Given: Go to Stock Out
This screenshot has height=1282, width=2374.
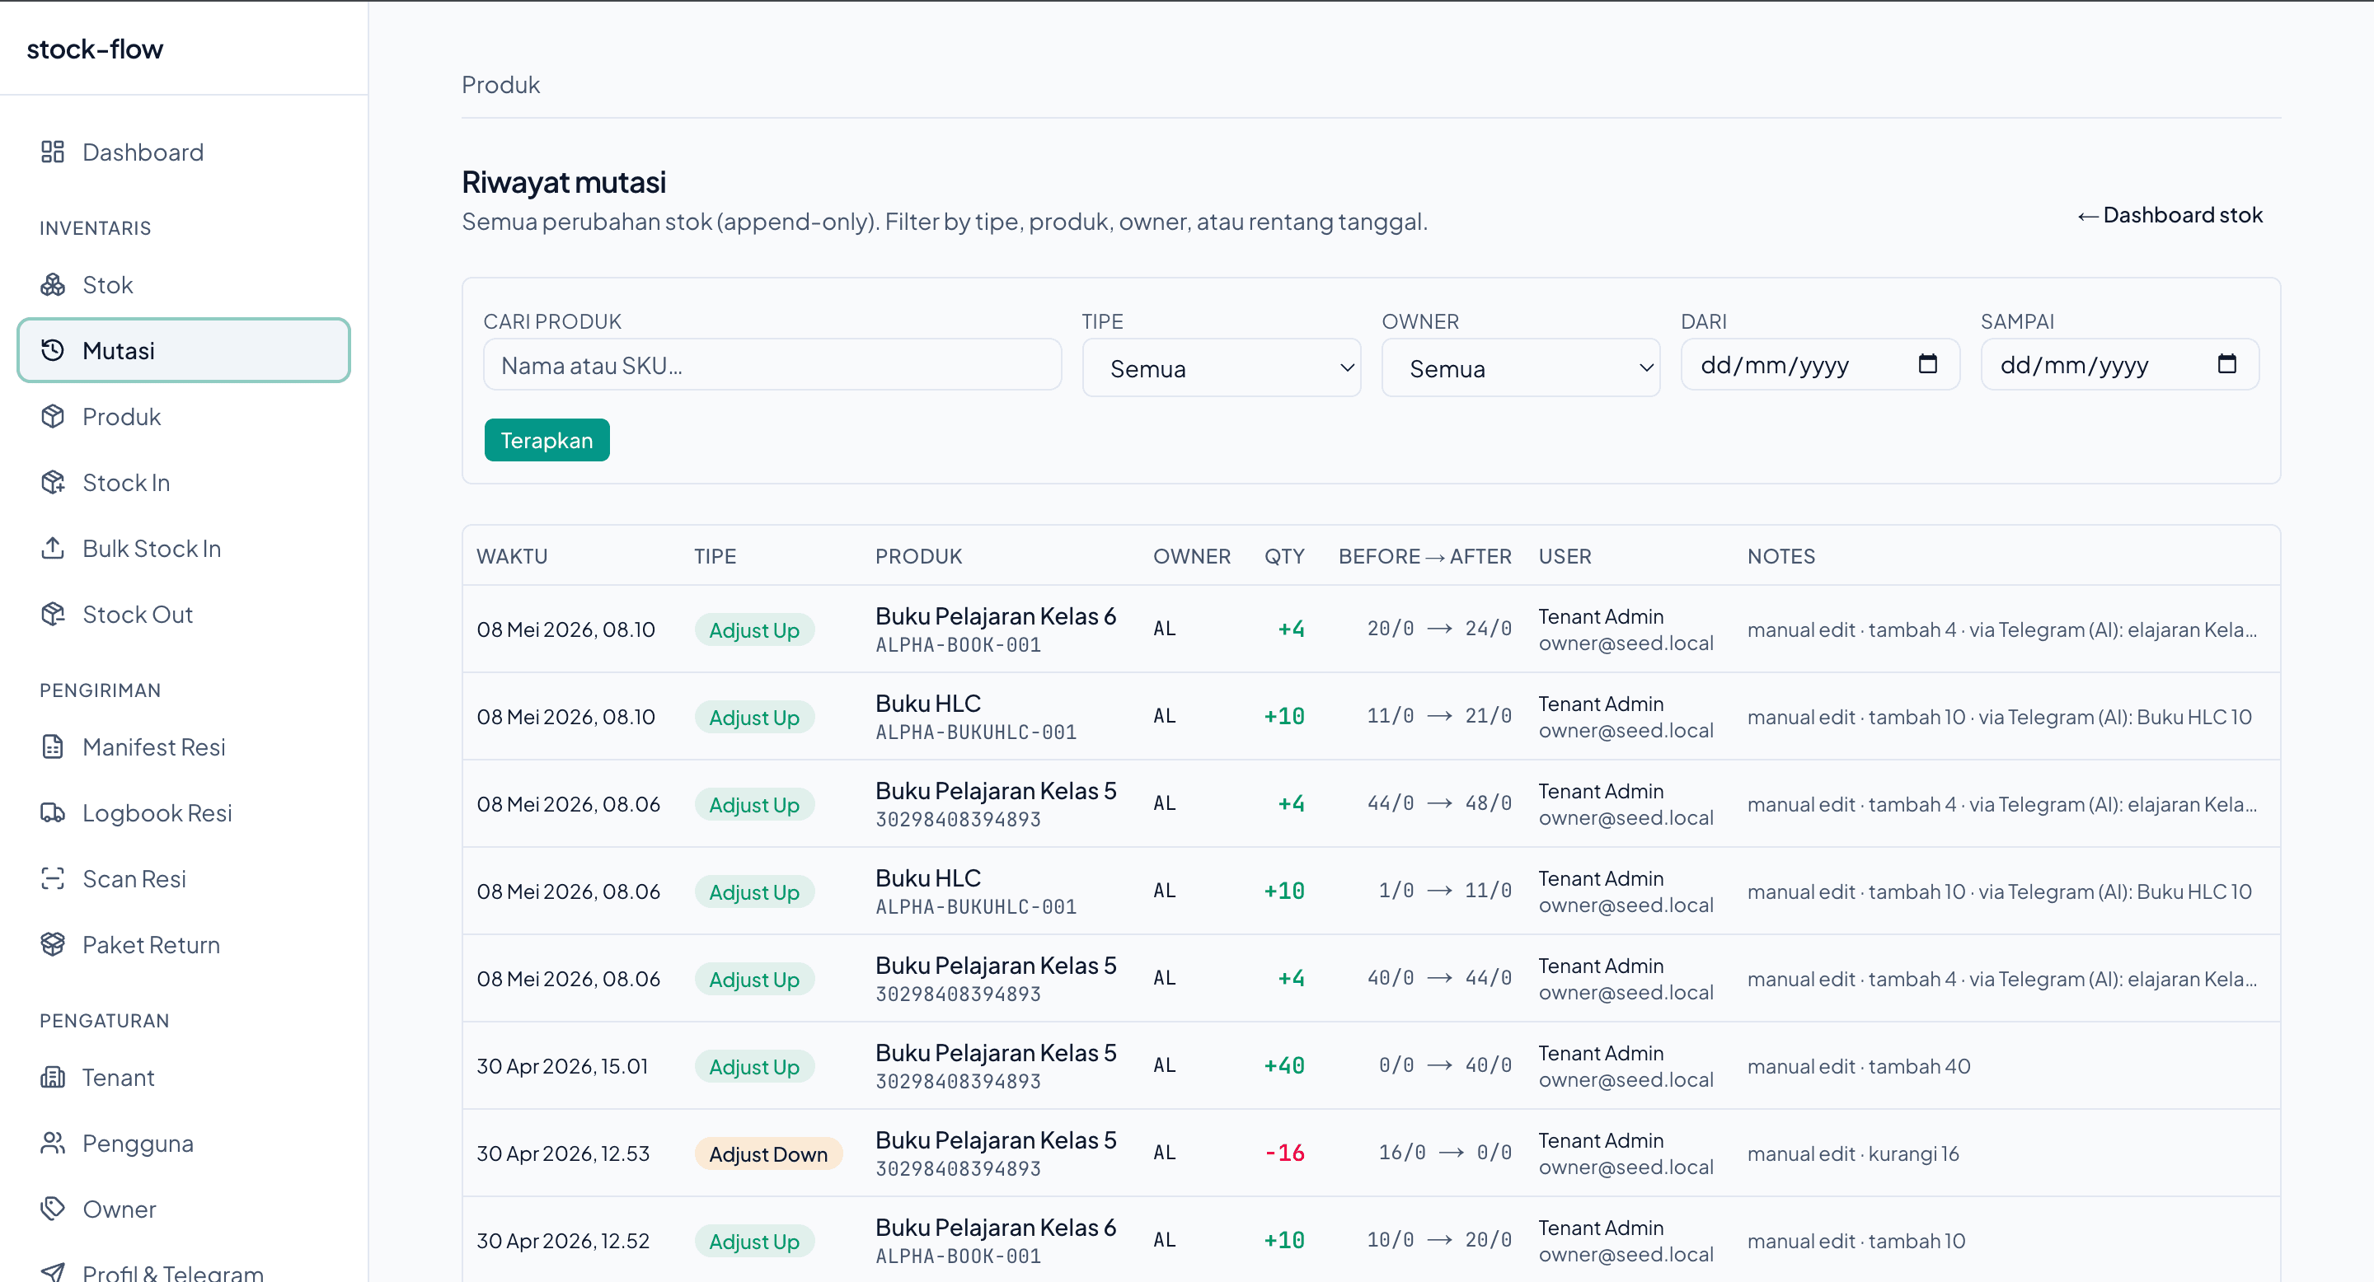Looking at the screenshot, I should pos(183,615).
